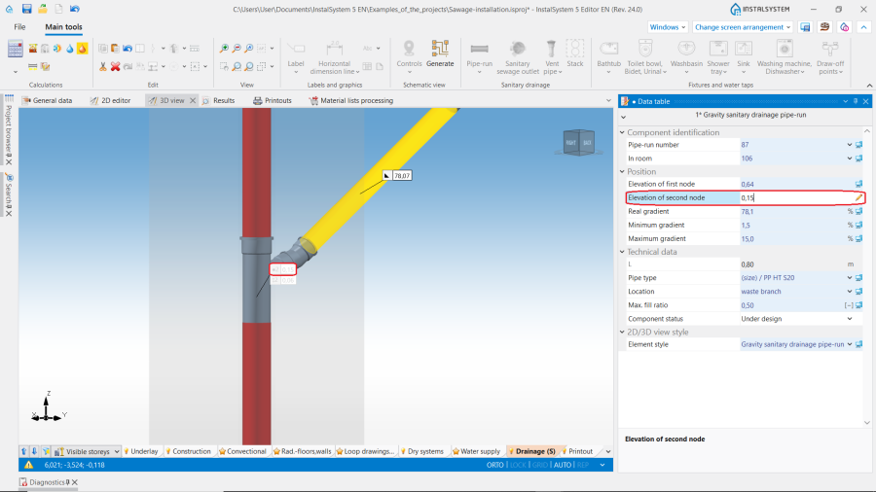
Task: Click the 3D orientation cube
Action: pos(577,143)
